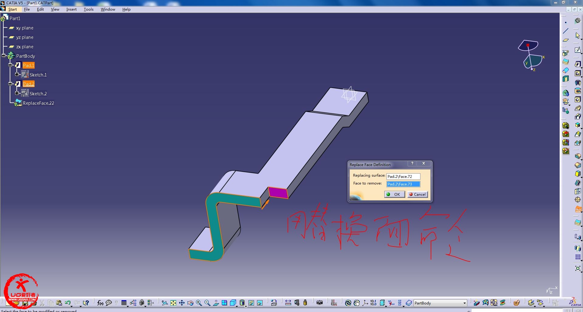This screenshot has height=312, width=583.
Task: Click Fit All In icon
Action: click(173, 303)
